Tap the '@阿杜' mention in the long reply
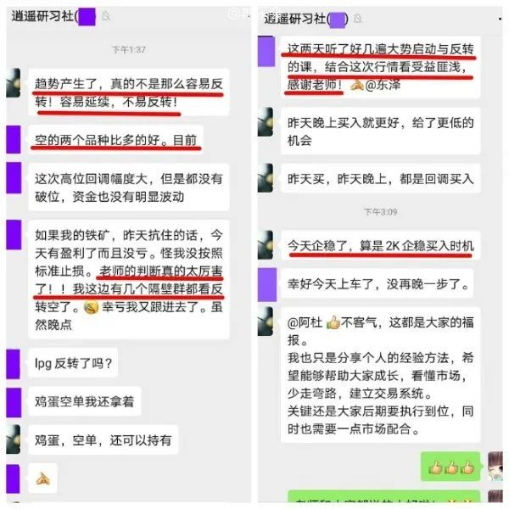 305,322
